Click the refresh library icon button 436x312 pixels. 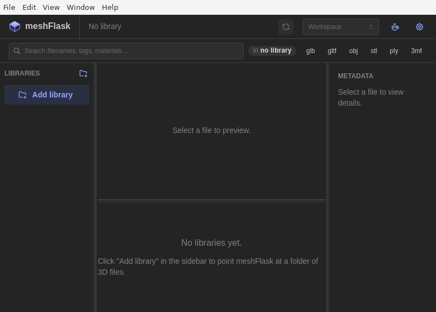(286, 27)
